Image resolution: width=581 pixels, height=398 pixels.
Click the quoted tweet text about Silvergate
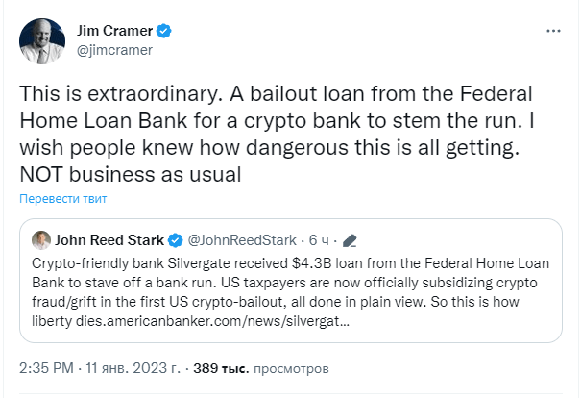(290, 292)
